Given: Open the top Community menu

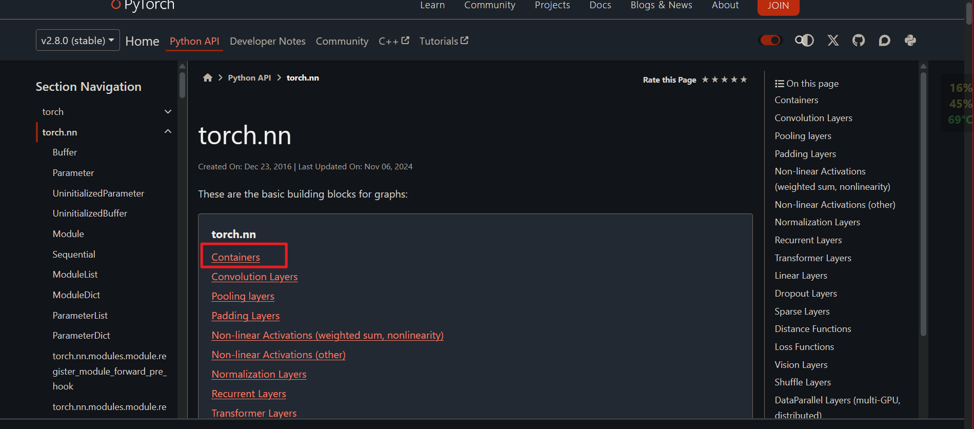Looking at the screenshot, I should click(490, 5).
